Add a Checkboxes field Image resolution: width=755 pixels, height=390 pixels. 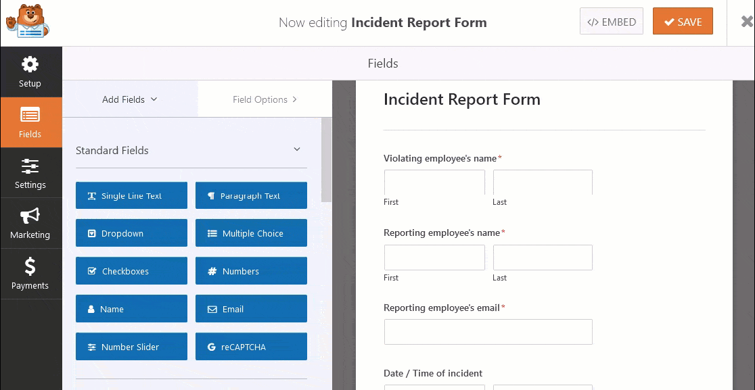click(x=131, y=271)
